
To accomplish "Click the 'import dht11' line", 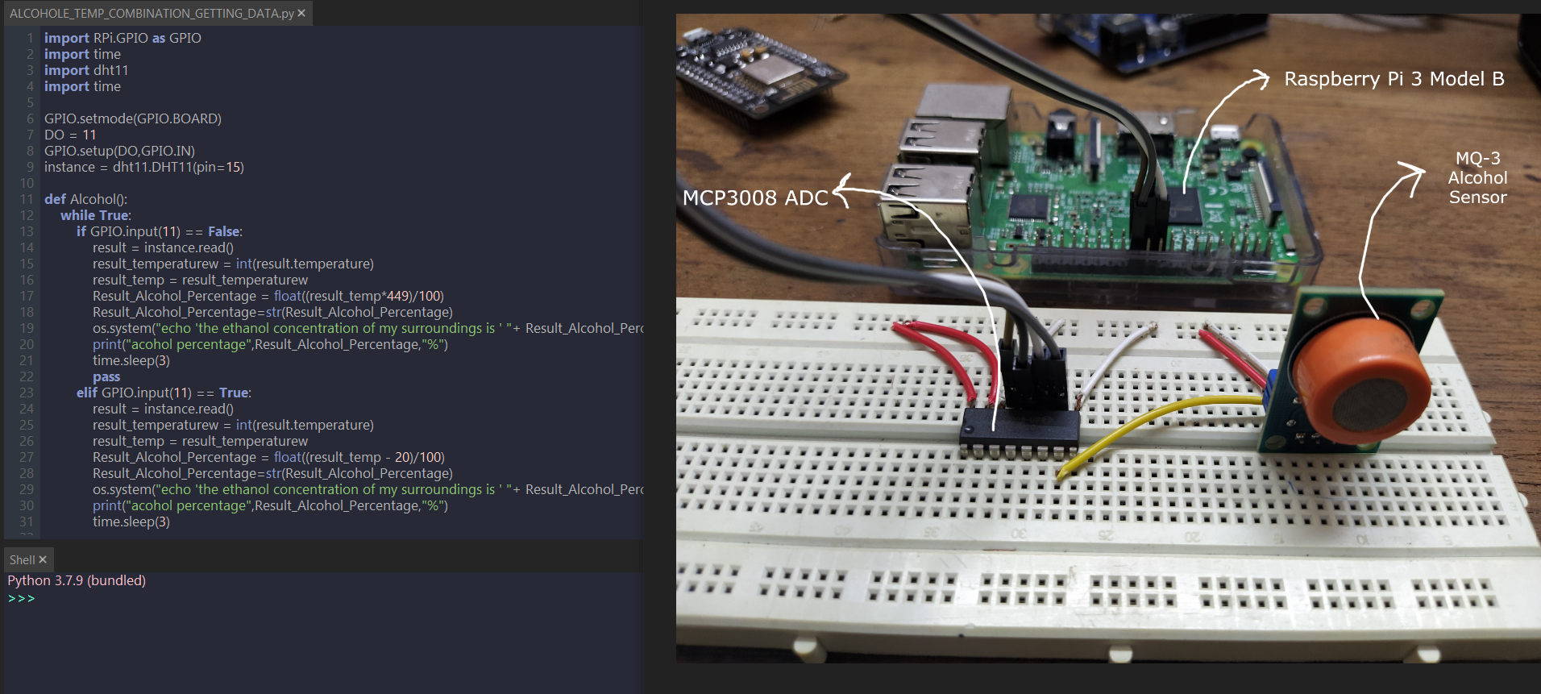I will pos(86,70).
